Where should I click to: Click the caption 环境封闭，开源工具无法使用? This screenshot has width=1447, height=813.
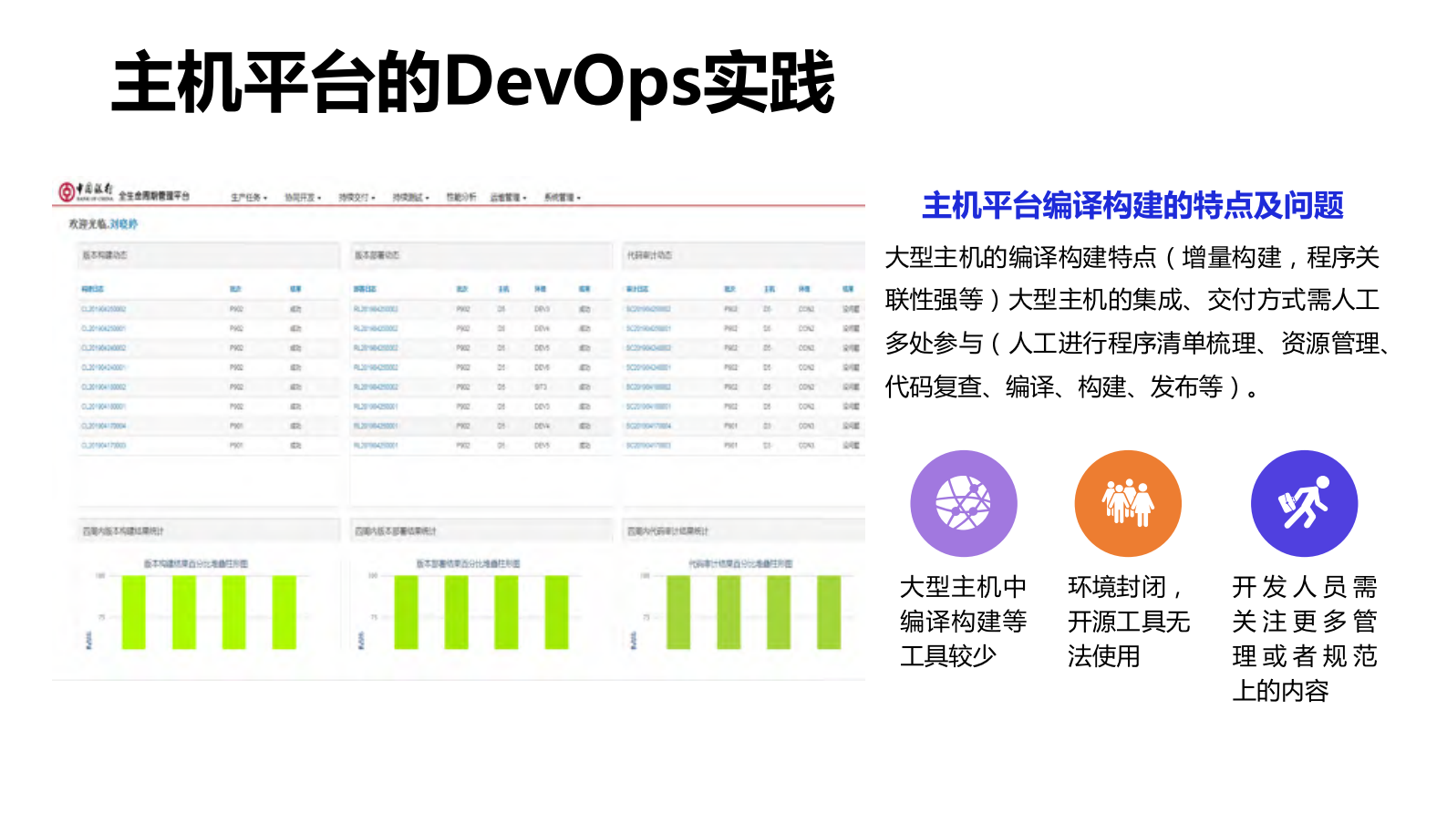click(x=1129, y=622)
